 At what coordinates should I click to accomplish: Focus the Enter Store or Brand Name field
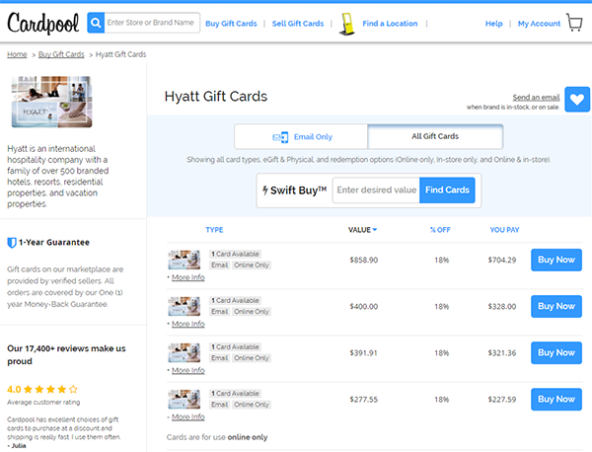[152, 23]
